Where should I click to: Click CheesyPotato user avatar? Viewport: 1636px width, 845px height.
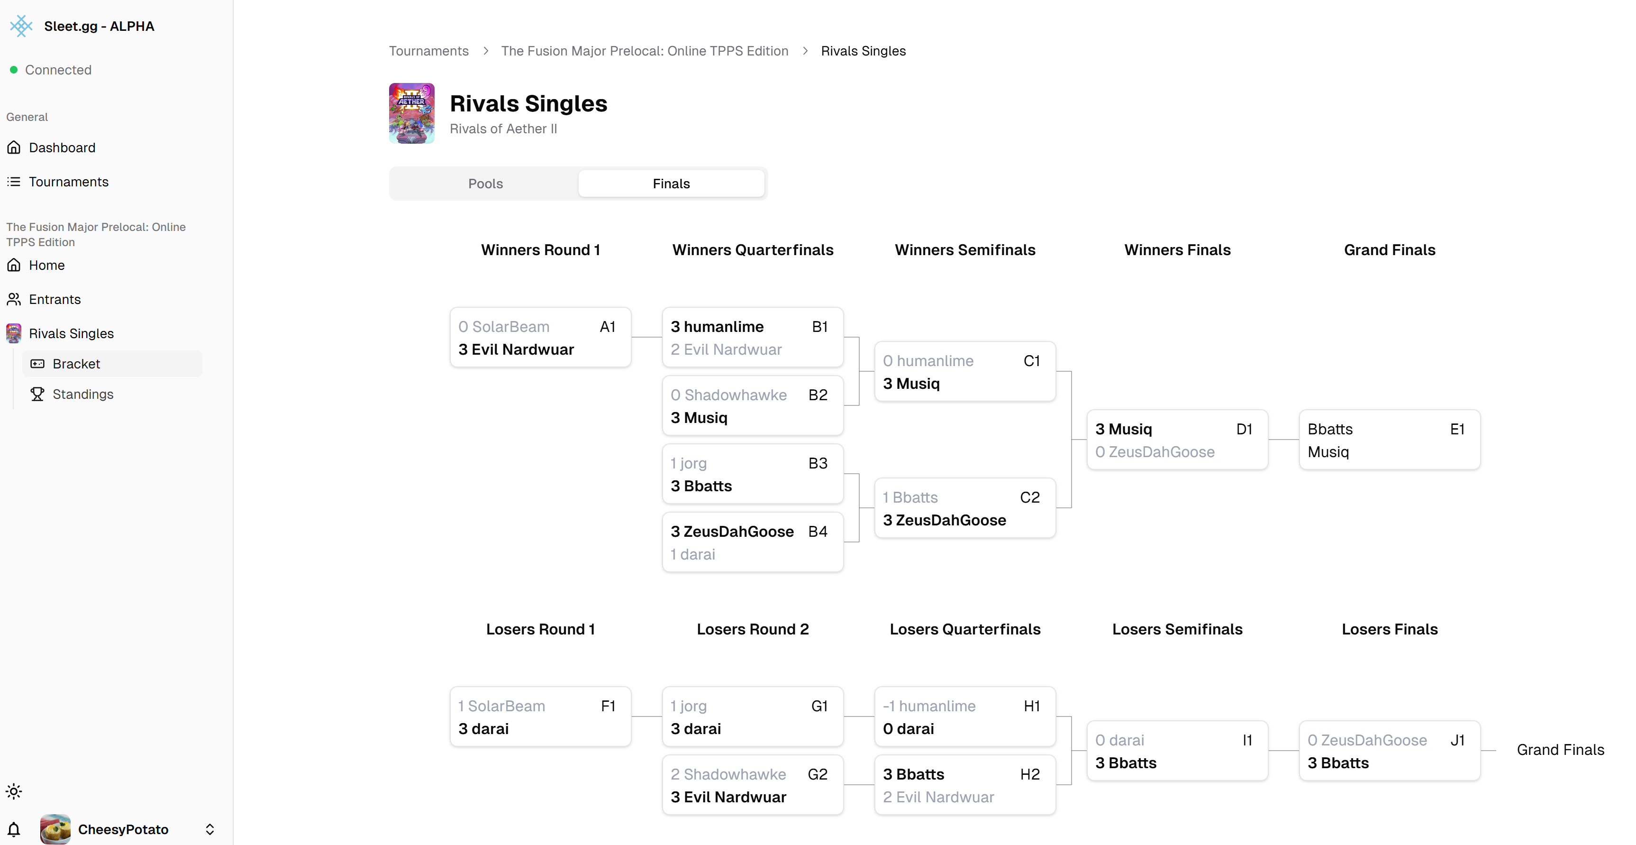coord(55,829)
